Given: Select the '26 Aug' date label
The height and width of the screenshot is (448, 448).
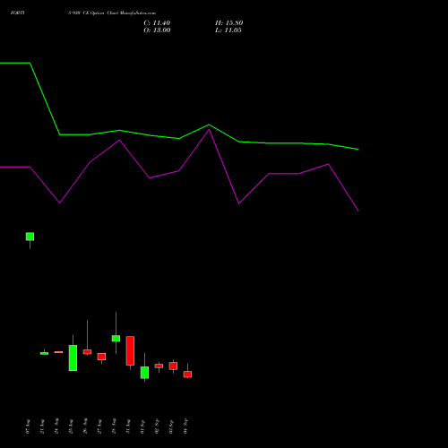Looking at the screenshot, I should coord(85,426).
